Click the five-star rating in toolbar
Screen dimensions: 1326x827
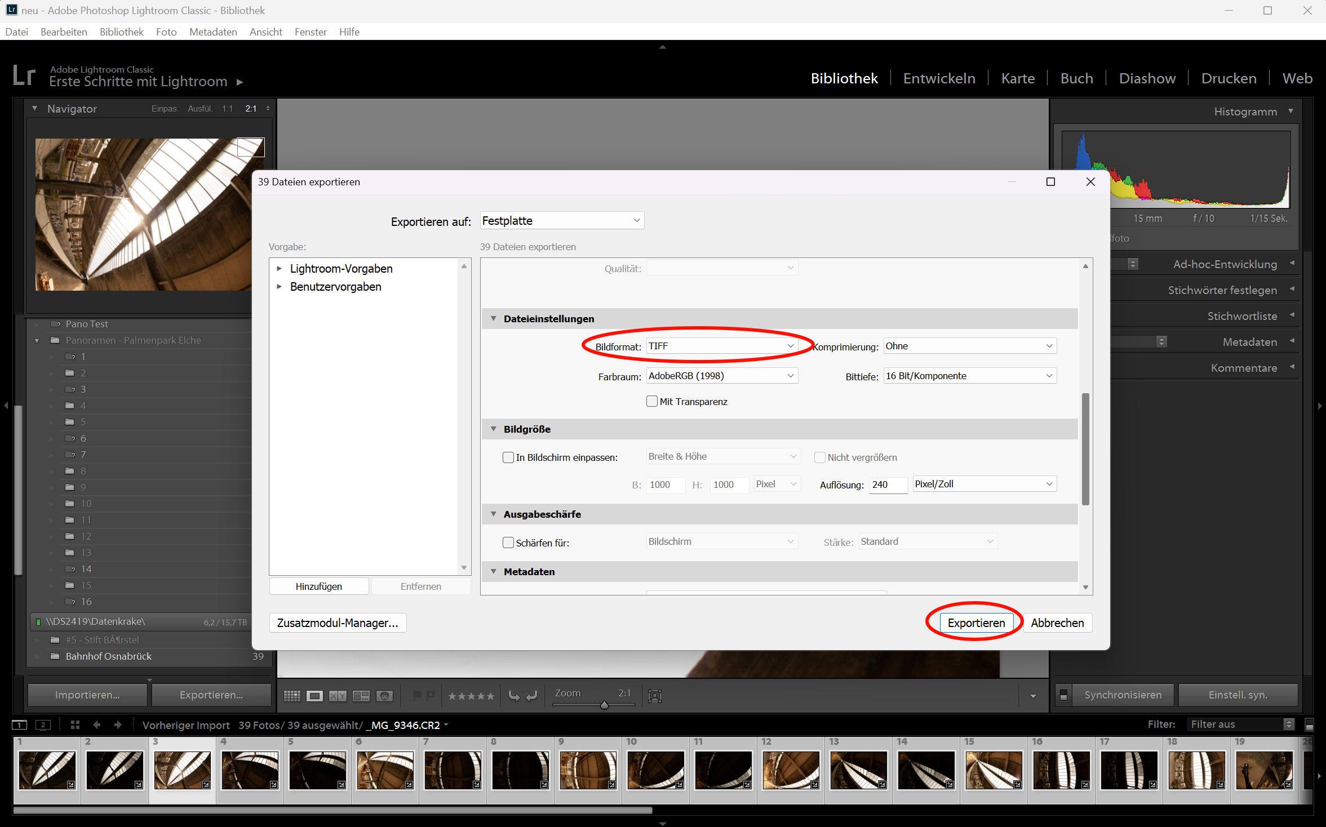471,696
